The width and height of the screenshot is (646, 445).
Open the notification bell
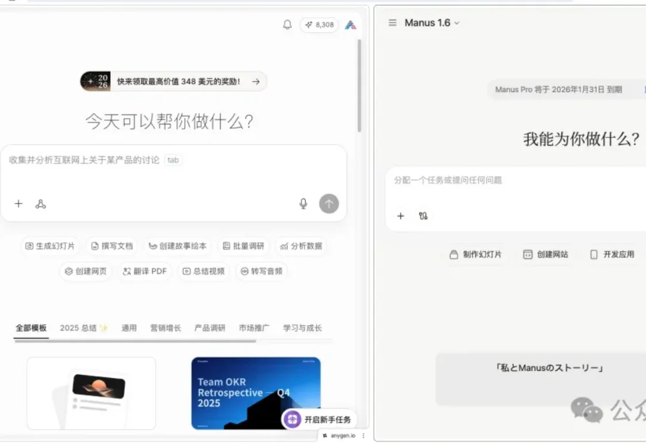point(287,25)
